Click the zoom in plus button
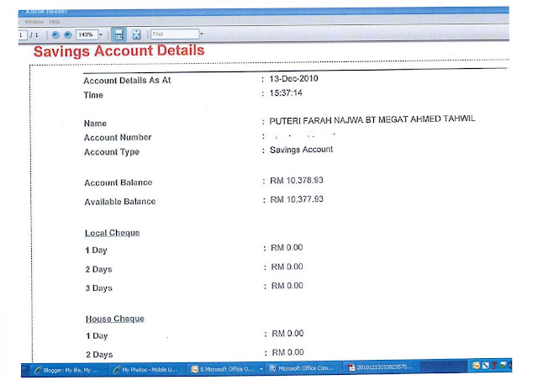Image resolution: width=538 pixels, height=380 pixels. click(x=68, y=34)
